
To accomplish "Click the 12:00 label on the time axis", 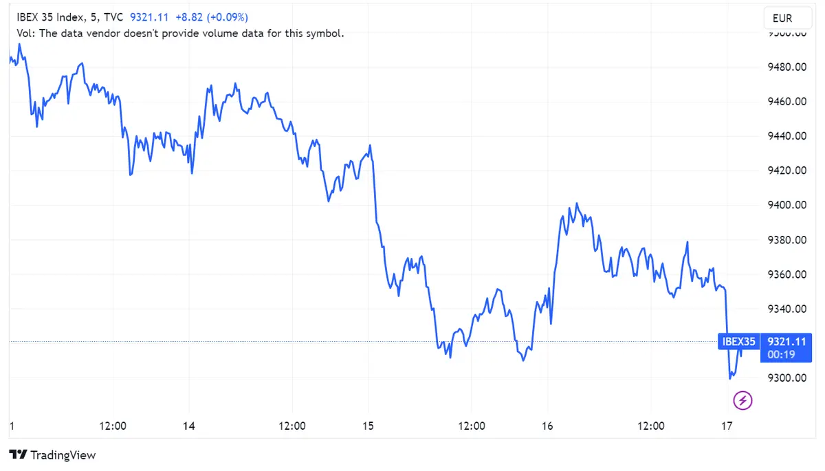I will click(113, 426).
